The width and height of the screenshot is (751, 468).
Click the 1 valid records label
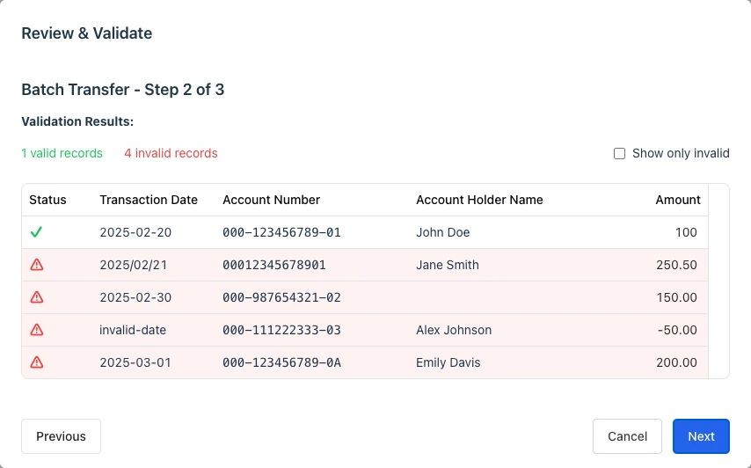tap(62, 153)
